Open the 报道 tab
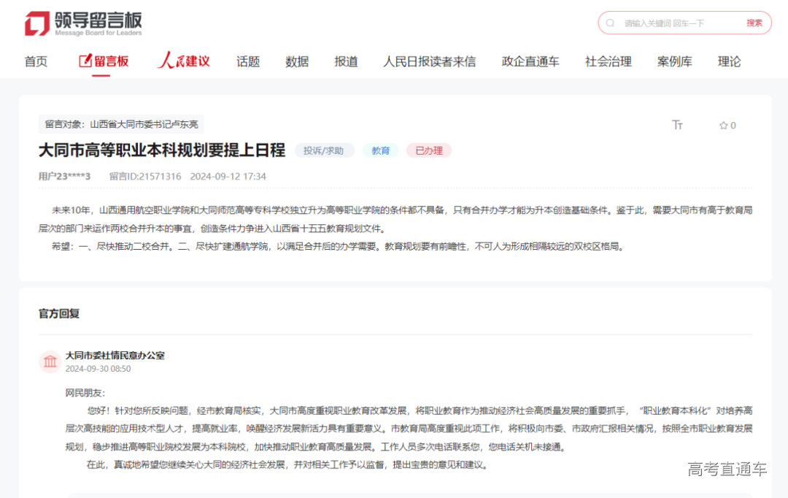Image resolution: width=788 pixels, height=498 pixels. pyautogui.click(x=346, y=62)
